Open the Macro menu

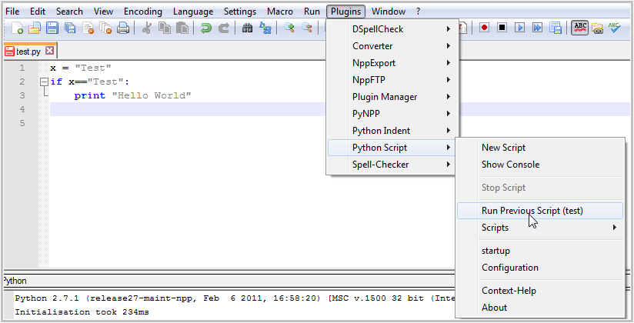[x=280, y=12]
